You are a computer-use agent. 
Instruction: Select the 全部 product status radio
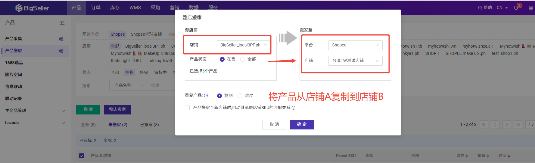click(243, 59)
